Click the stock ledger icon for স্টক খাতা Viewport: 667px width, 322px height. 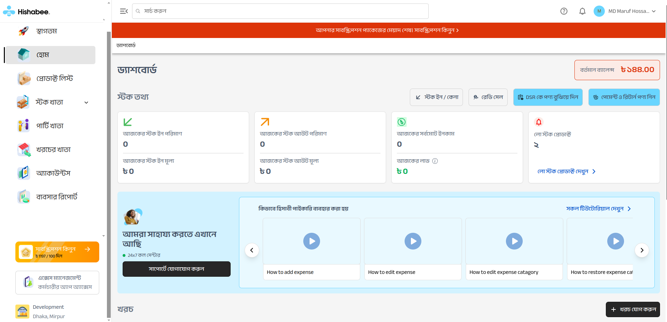pyautogui.click(x=23, y=102)
